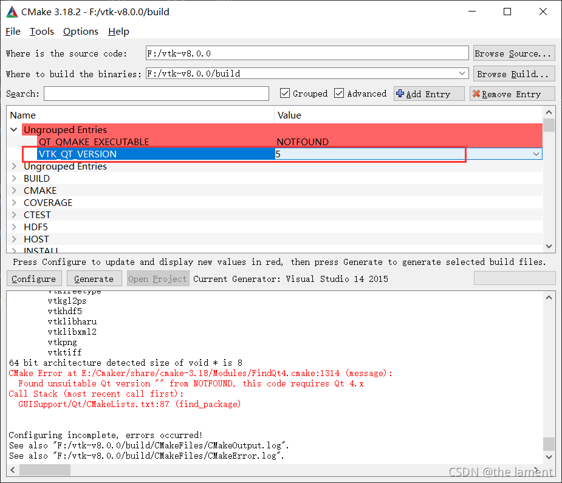
Task: Collapse the red Ungrouped Entries group
Action: click(14, 129)
